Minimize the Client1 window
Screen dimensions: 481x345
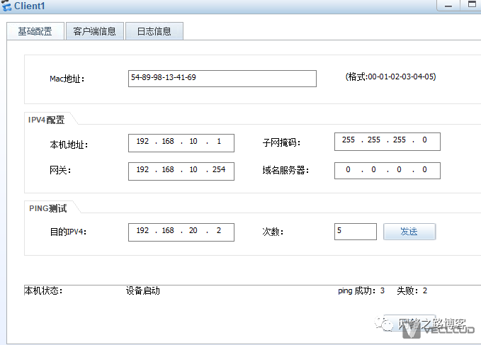coord(448,5)
